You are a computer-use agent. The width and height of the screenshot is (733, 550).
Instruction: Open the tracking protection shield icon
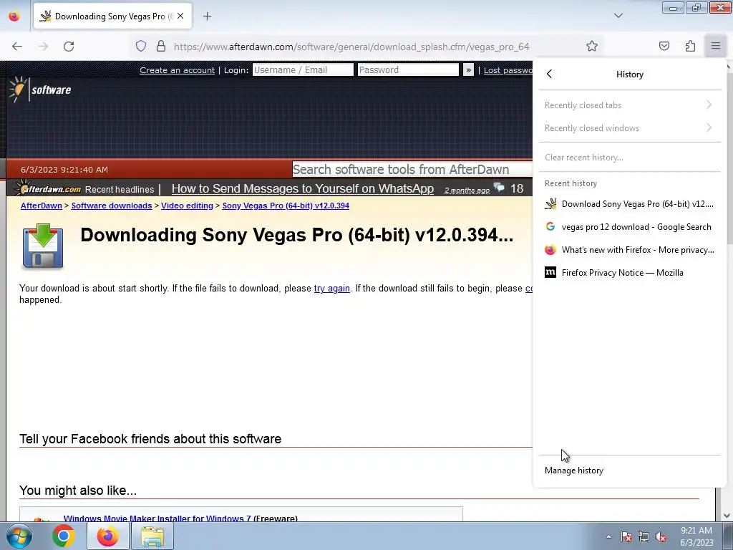[141, 47]
